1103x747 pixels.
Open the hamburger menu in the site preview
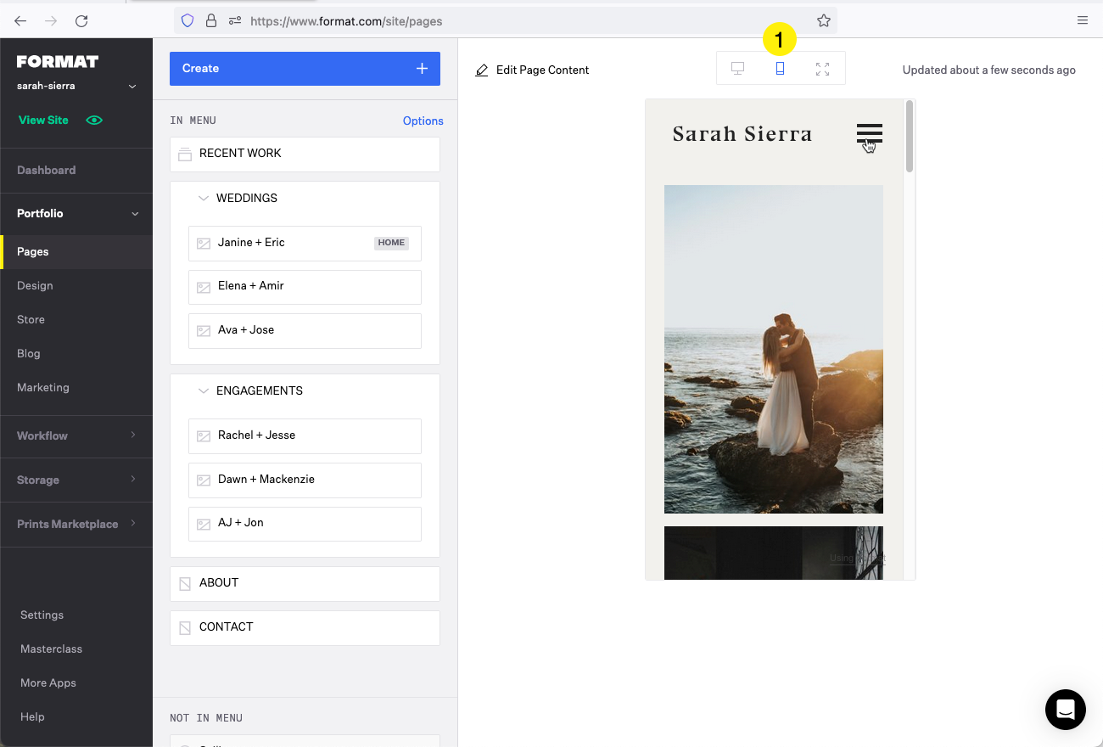pos(868,133)
